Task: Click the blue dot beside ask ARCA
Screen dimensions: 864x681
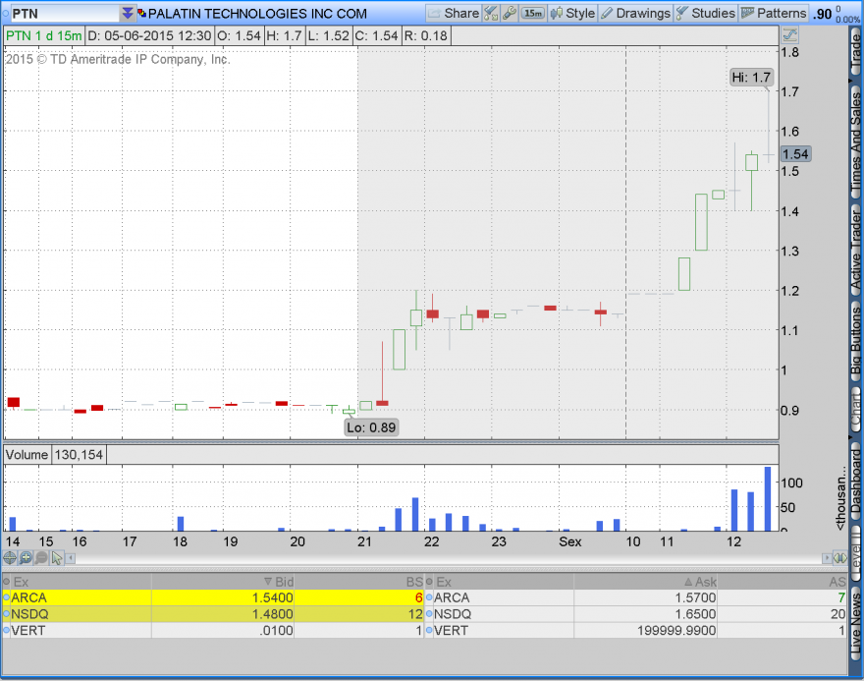Action: click(429, 597)
